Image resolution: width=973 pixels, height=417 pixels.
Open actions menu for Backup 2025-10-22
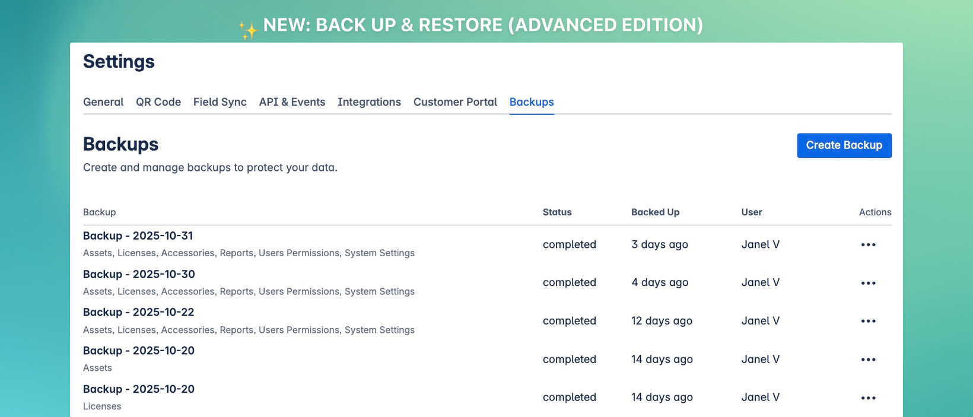pos(868,321)
